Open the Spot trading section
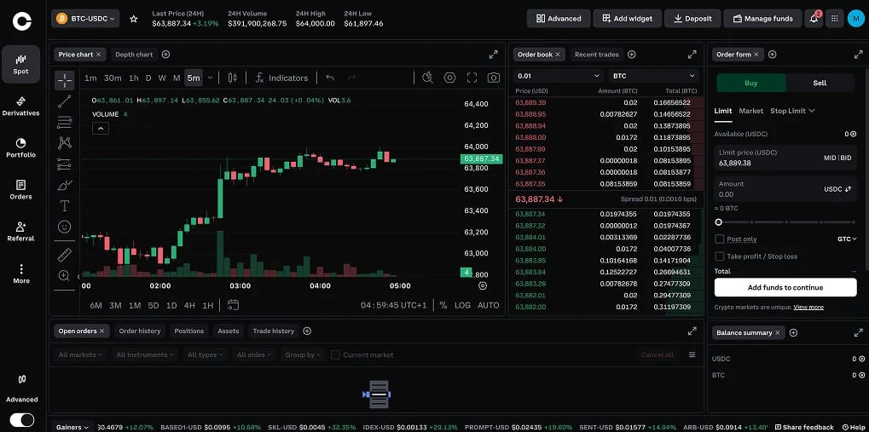 21,64
